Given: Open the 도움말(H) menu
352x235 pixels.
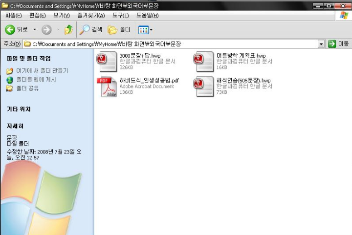Looking at the screenshot, I should [x=147, y=16].
